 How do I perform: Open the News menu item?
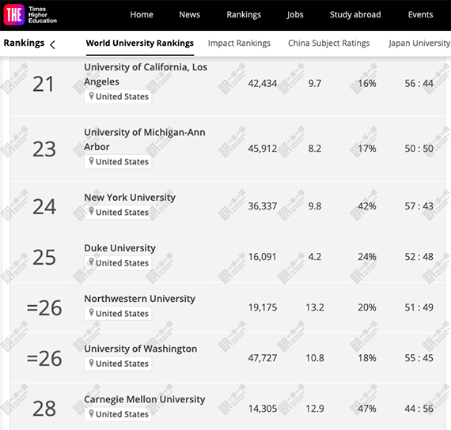[190, 15]
